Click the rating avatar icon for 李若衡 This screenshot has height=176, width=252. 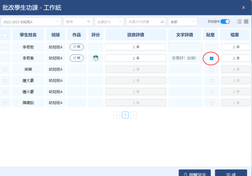click(96, 58)
